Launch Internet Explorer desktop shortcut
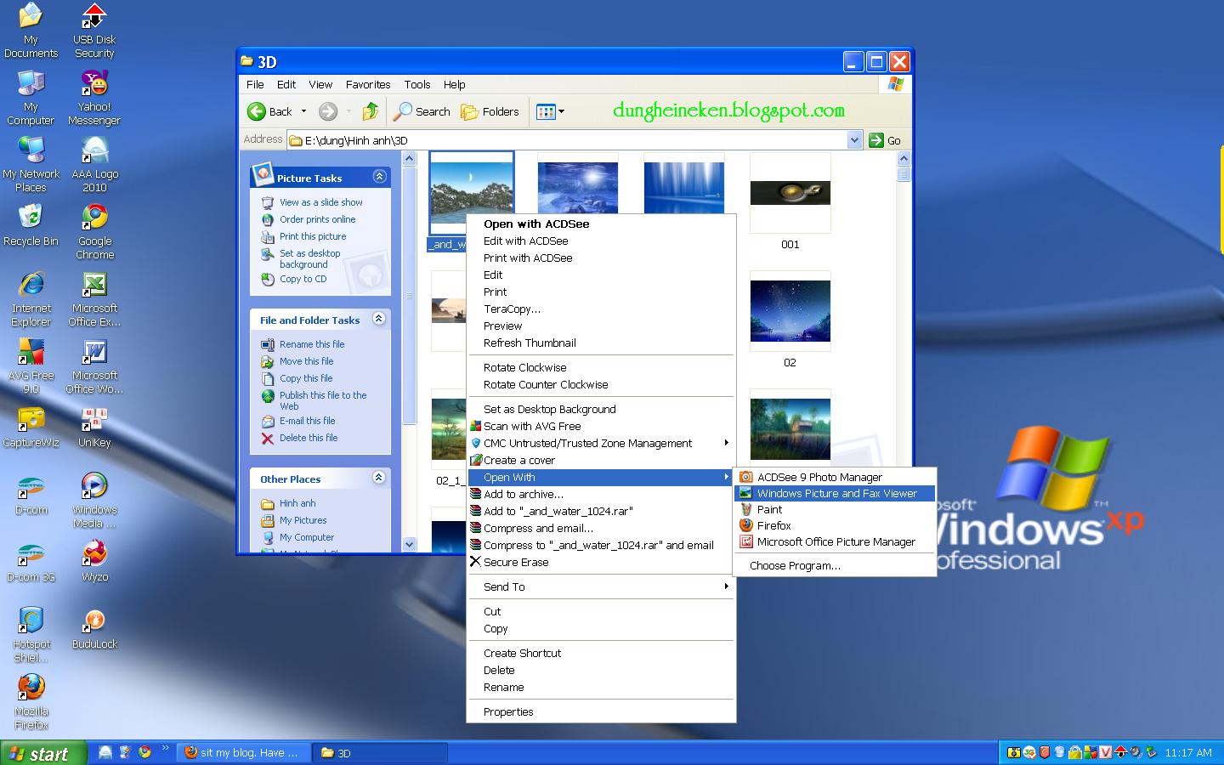 click(31, 299)
